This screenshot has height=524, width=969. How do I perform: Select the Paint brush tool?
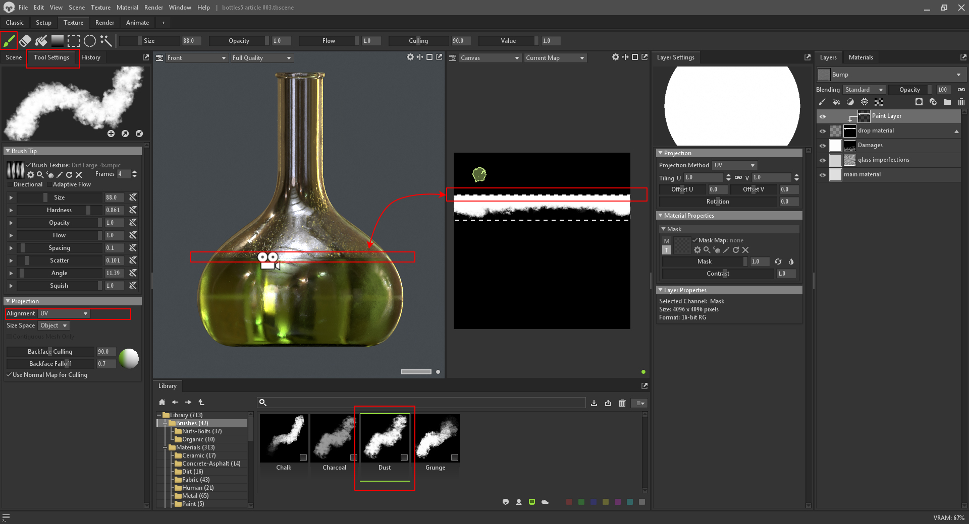[x=9, y=40]
